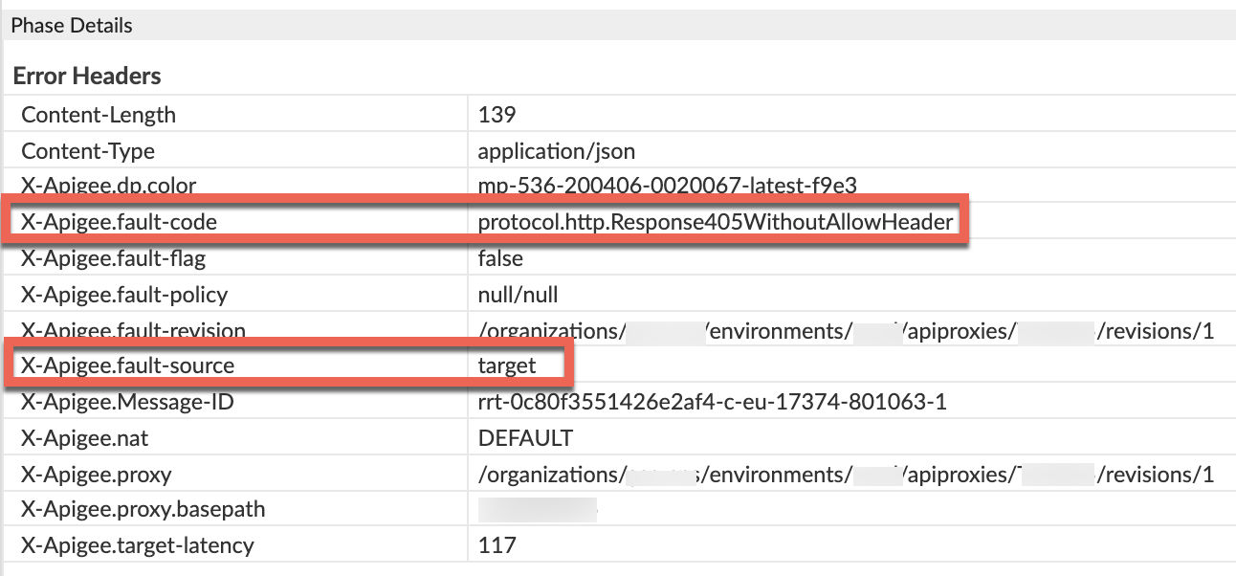
Task: Click the Content-Length header name
Action: pos(99,115)
